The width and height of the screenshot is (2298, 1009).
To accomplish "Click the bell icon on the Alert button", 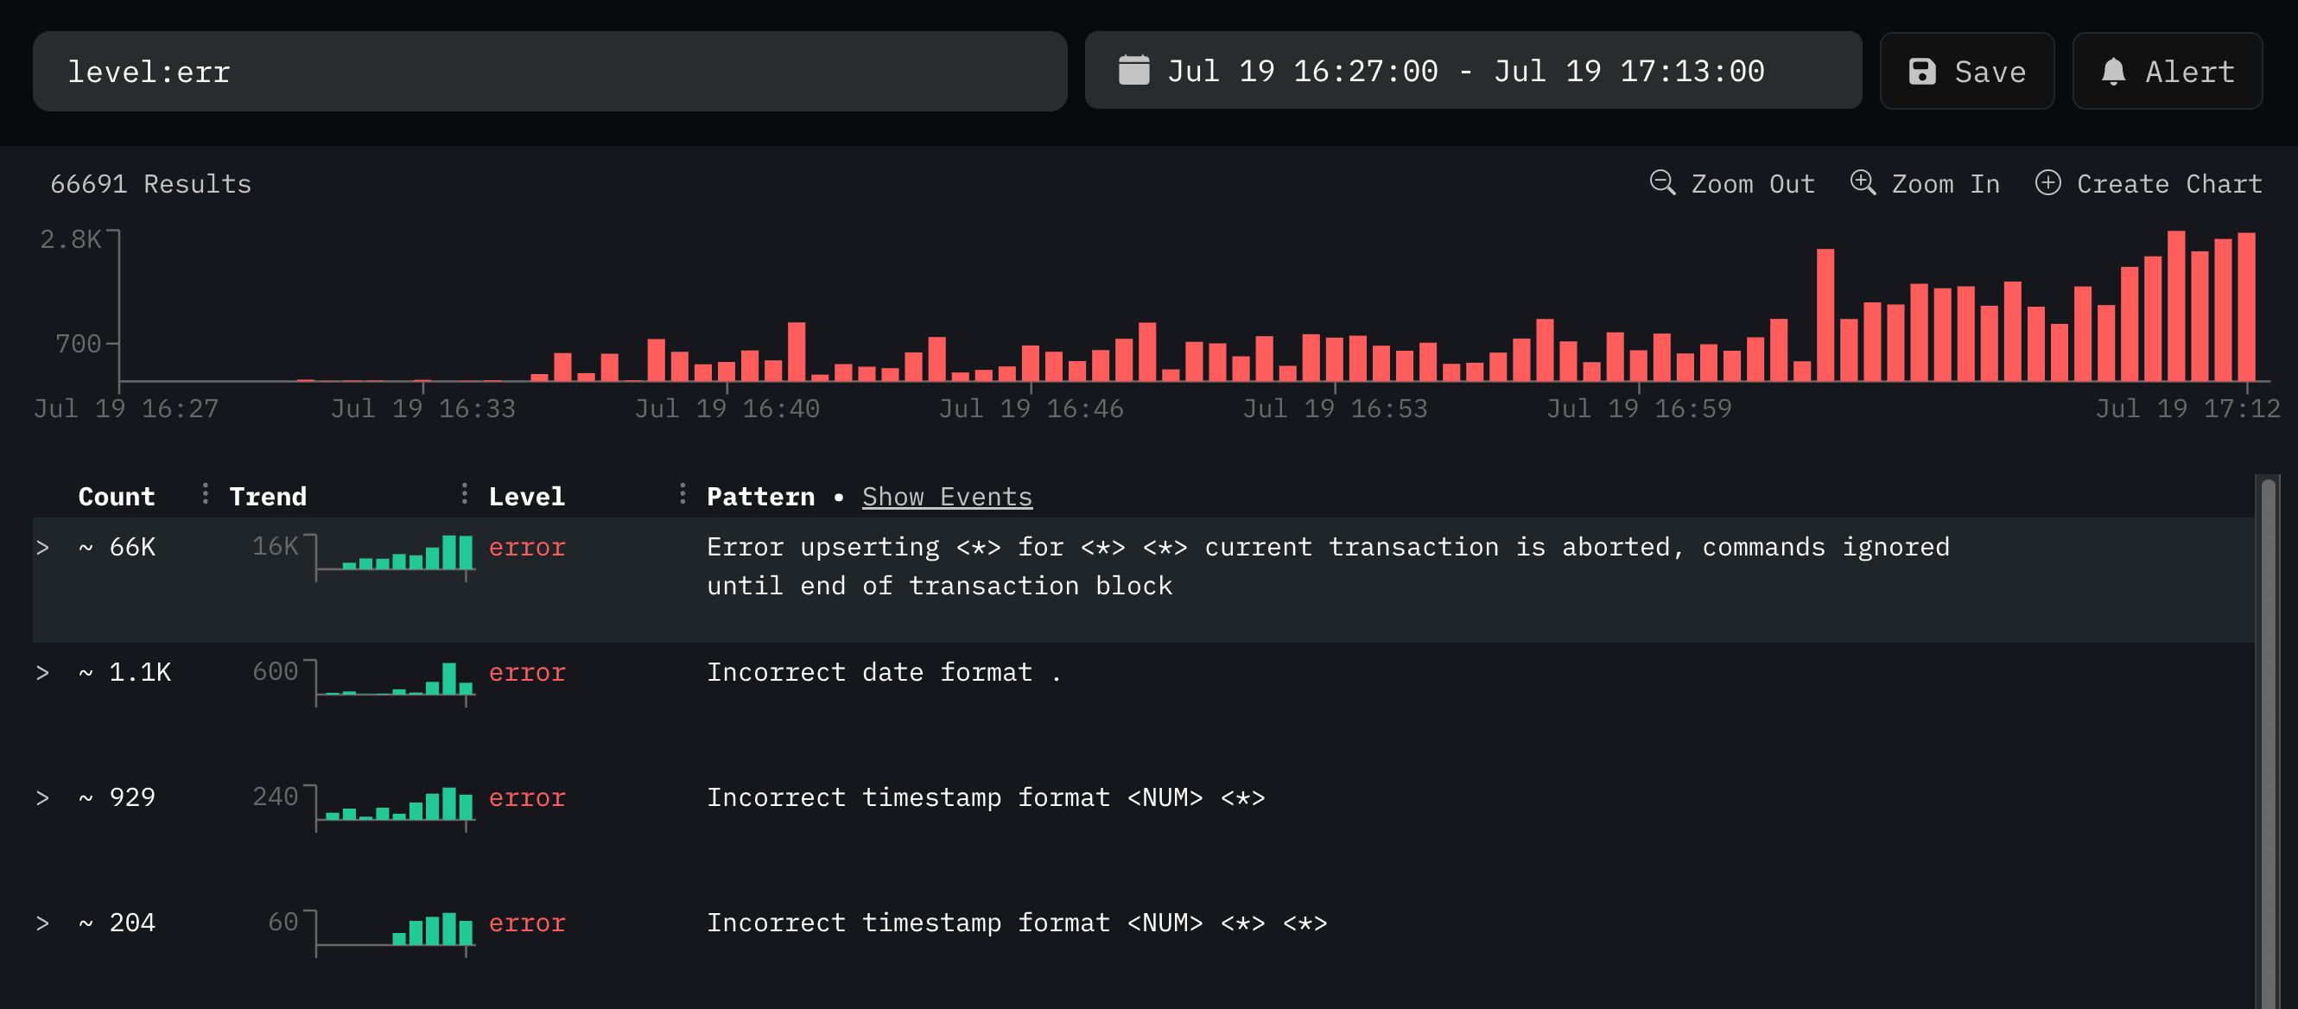I will click(x=2113, y=71).
